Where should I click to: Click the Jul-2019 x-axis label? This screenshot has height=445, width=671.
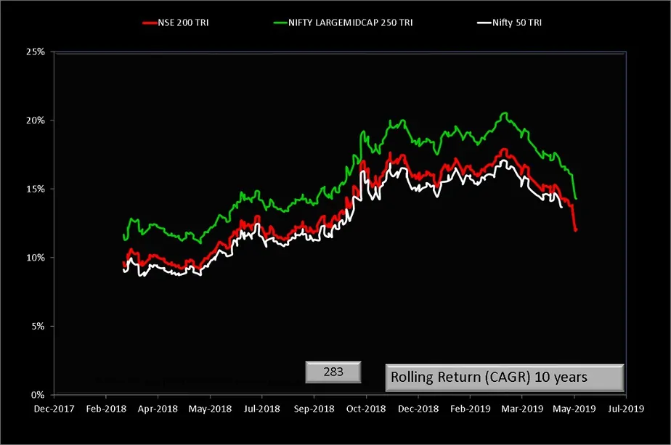[626, 409]
